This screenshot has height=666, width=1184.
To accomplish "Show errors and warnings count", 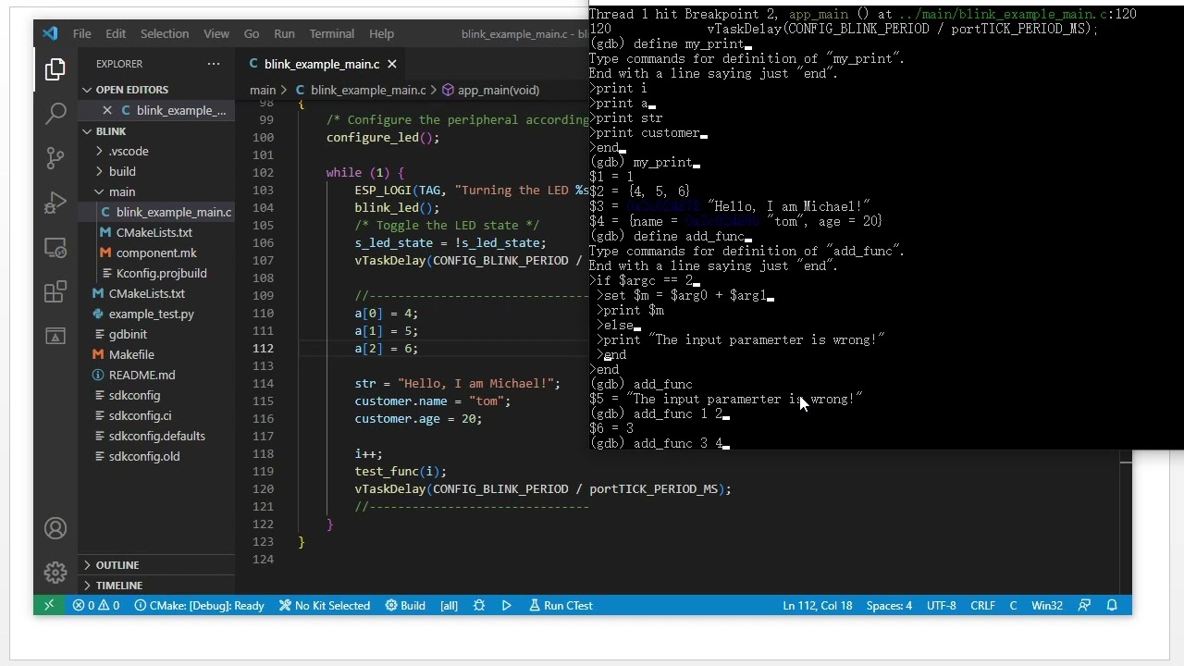I will click(96, 605).
